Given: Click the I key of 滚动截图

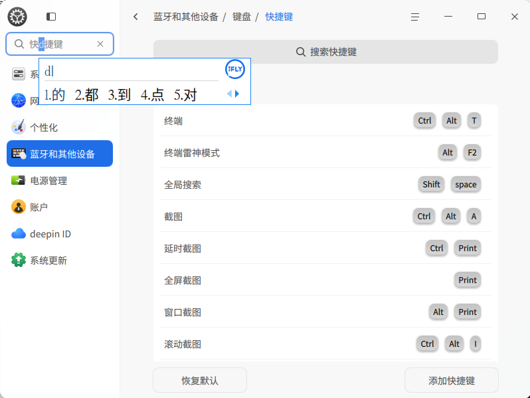Looking at the screenshot, I should click(476, 344).
